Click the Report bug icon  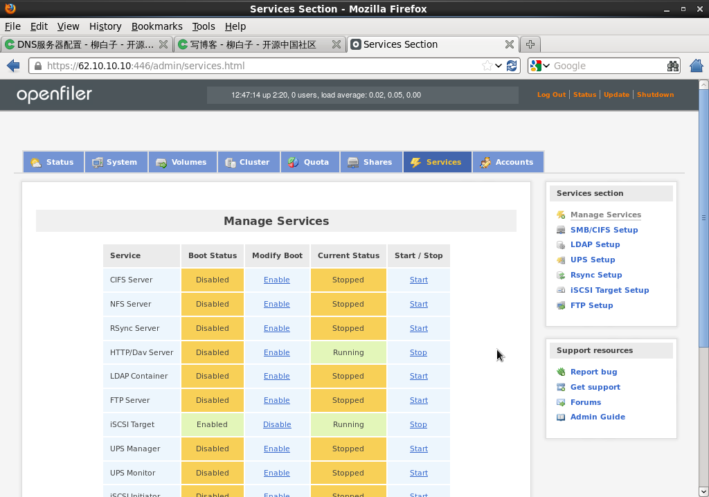pos(561,372)
